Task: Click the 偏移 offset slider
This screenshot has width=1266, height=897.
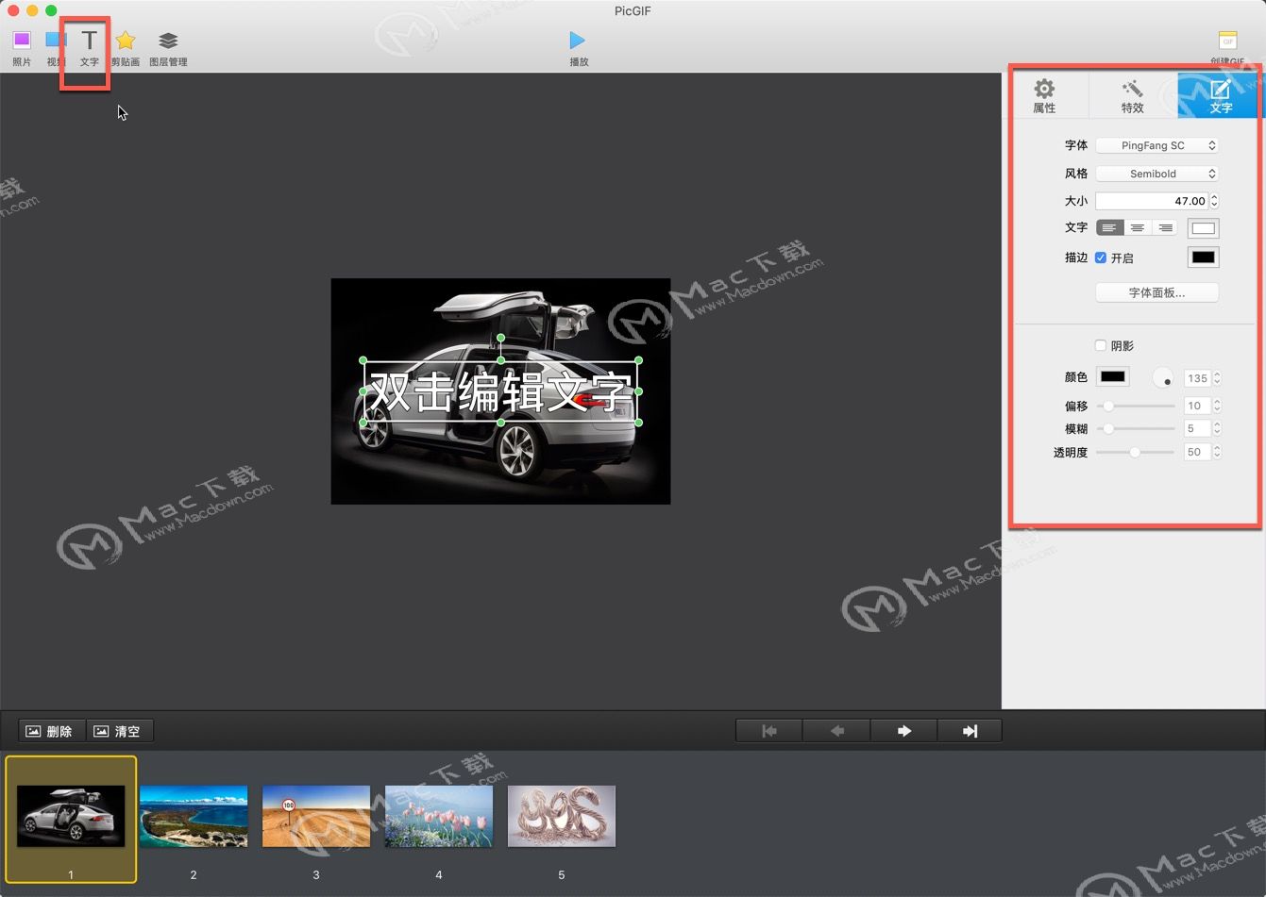Action: pyautogui.click(x=1136, y=406)
